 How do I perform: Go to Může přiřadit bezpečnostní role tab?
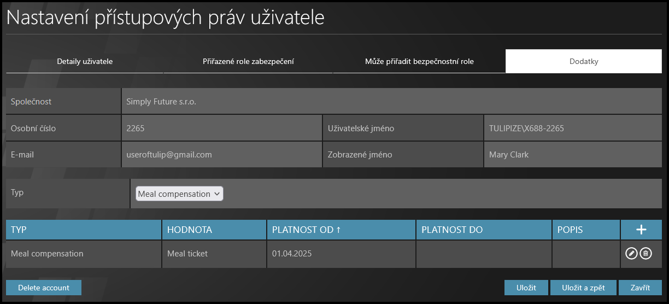419,61
